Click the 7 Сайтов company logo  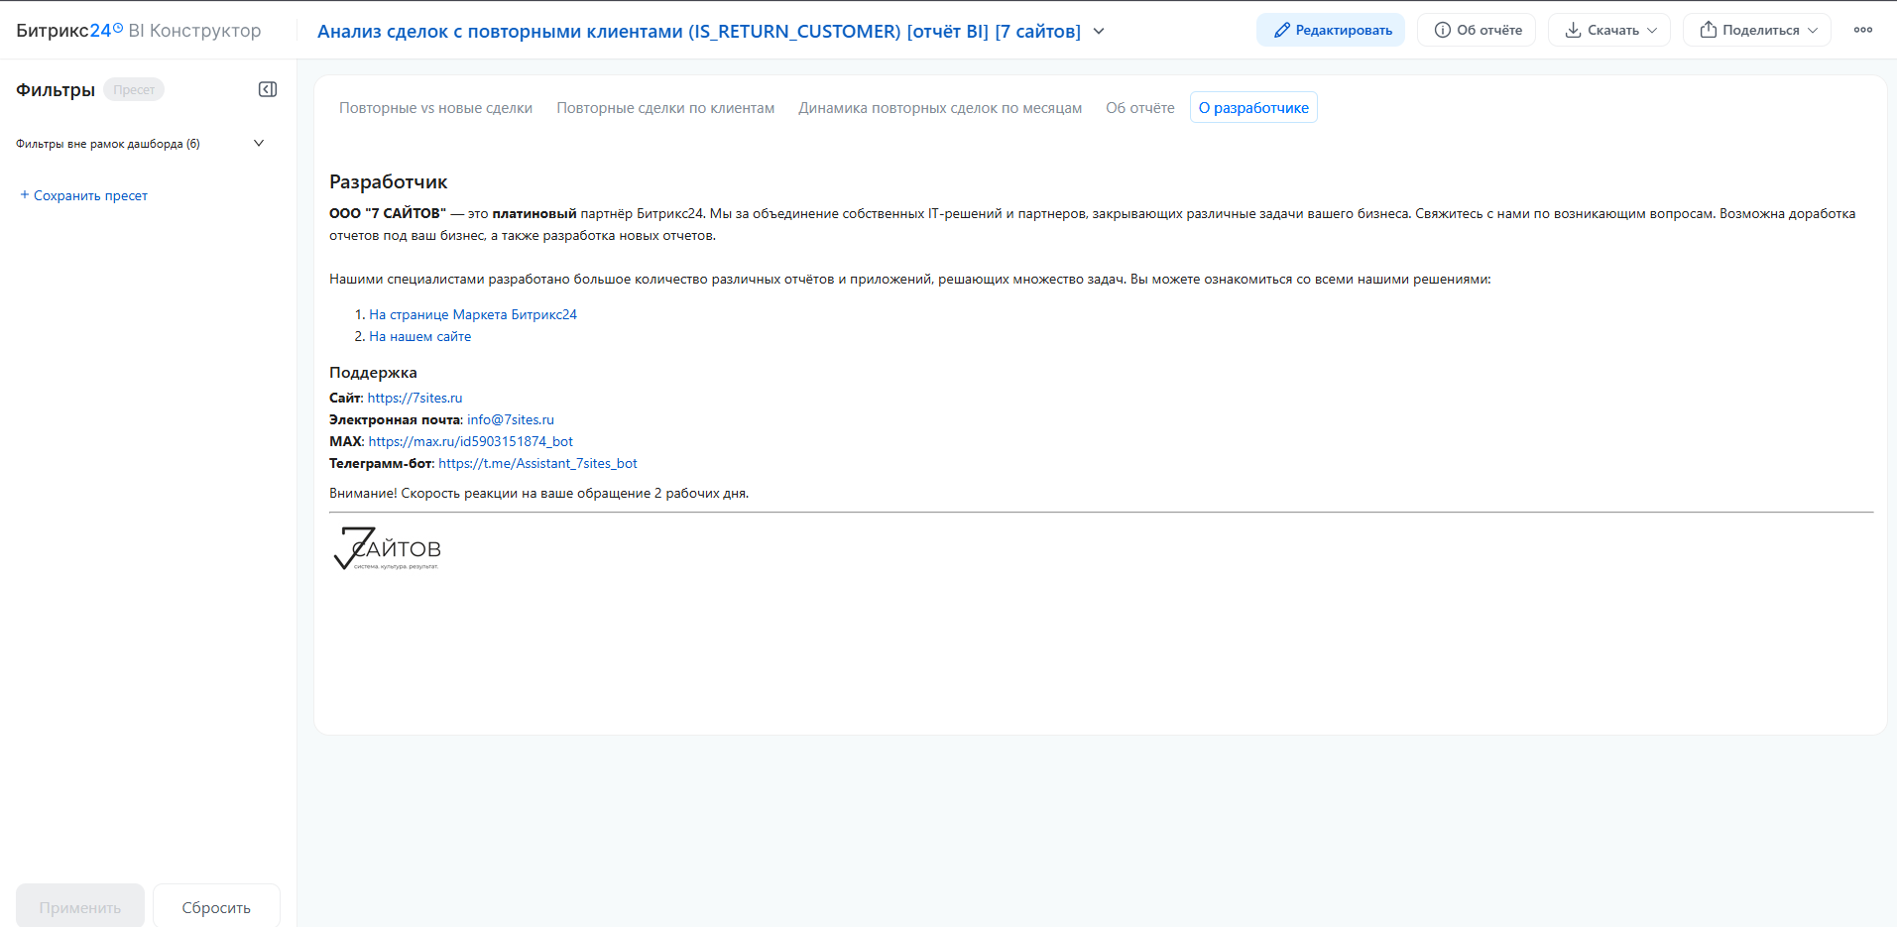[x=387, y=548]
